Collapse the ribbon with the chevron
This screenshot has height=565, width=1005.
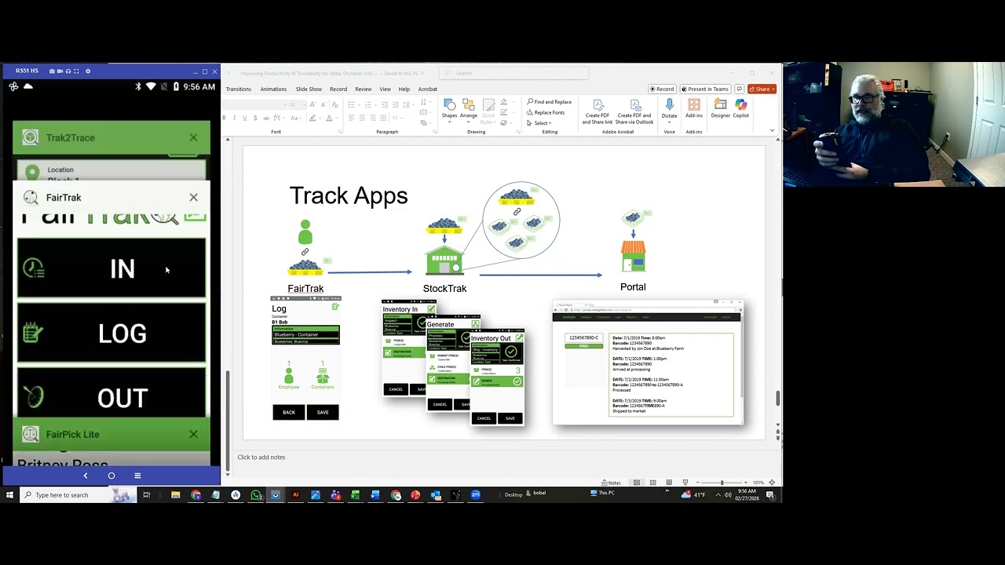tap(772, 130)
